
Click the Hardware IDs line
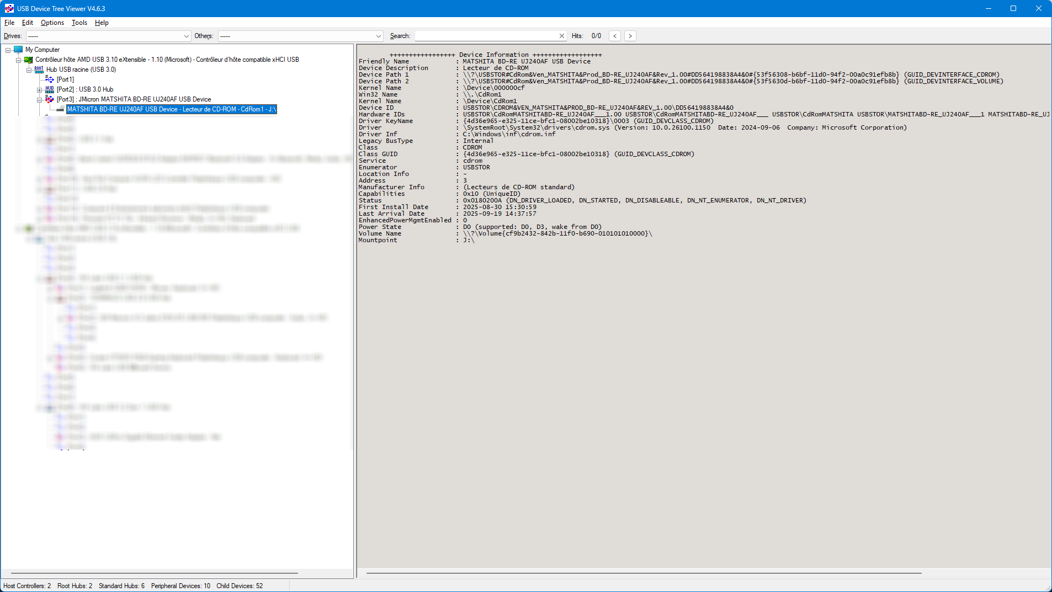[x=704, y=114]
